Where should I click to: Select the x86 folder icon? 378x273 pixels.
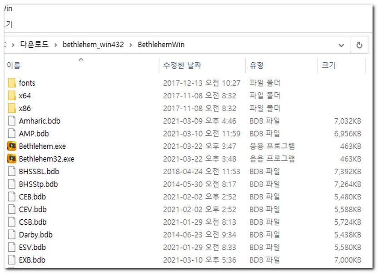pyautogui.click(x=12, y=108)
